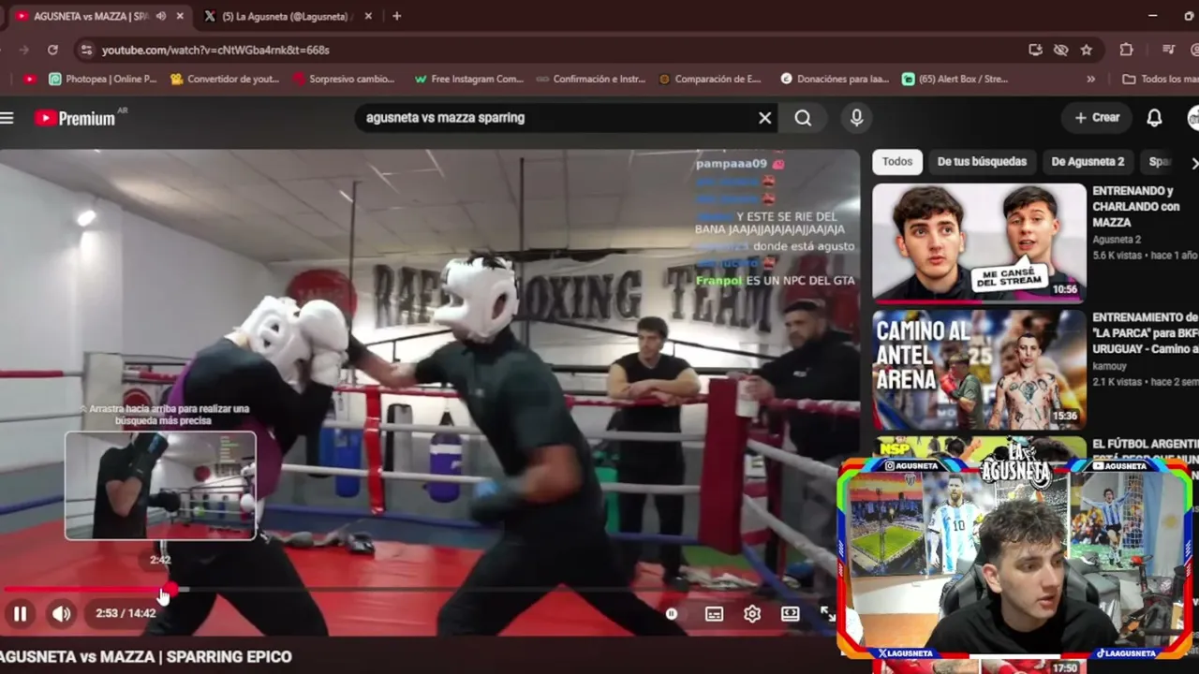The image size is (1199, 674).
Task: View site information icon in address bar
Action: click(x=86, y=50)
